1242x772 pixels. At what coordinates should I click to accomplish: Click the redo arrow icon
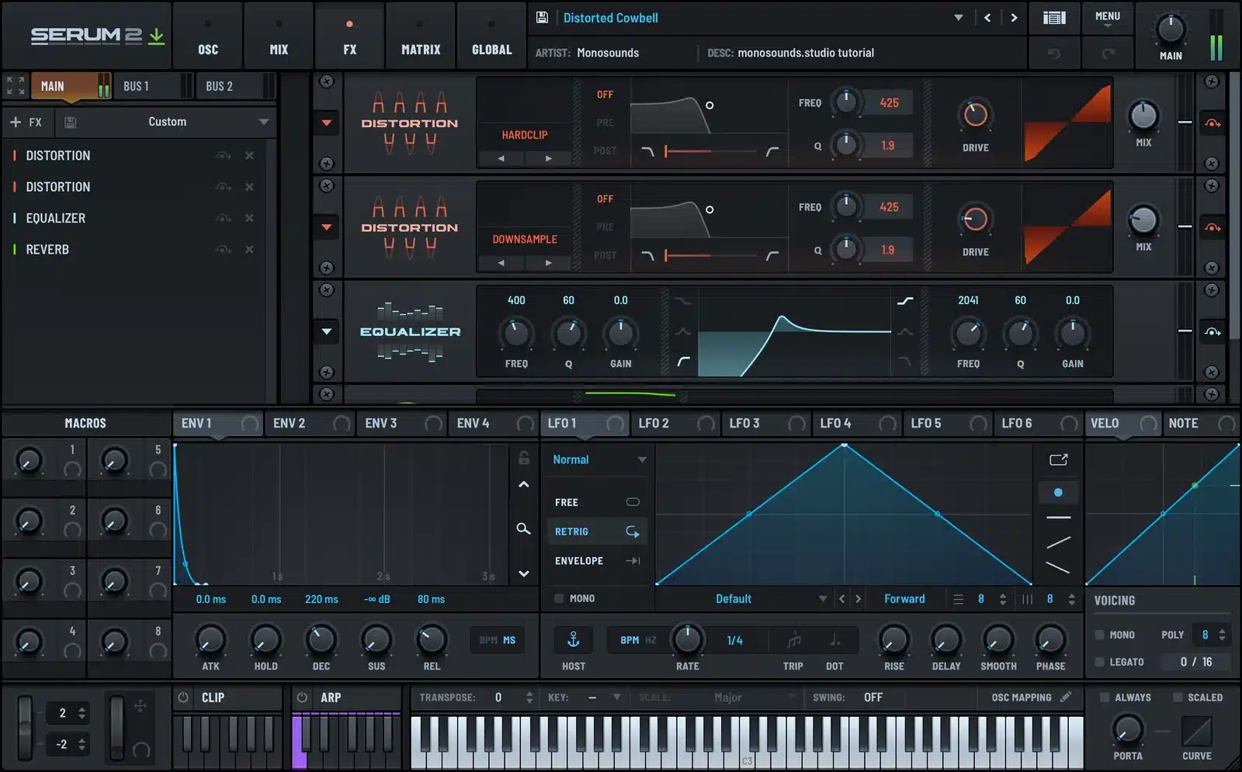[x=1108, y=53]
